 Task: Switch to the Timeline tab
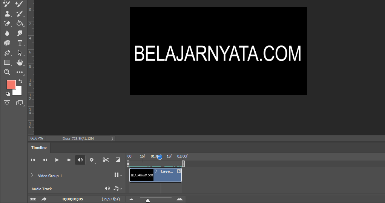(x=39, y=148)
